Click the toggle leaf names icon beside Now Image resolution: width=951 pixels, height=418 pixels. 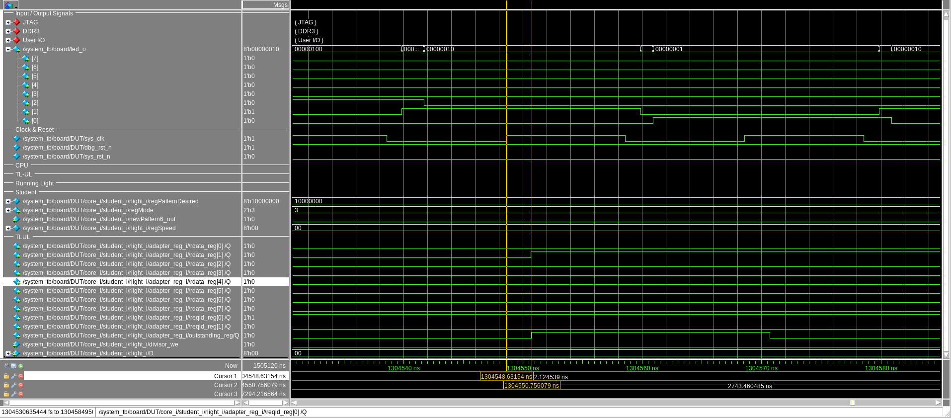6,366
